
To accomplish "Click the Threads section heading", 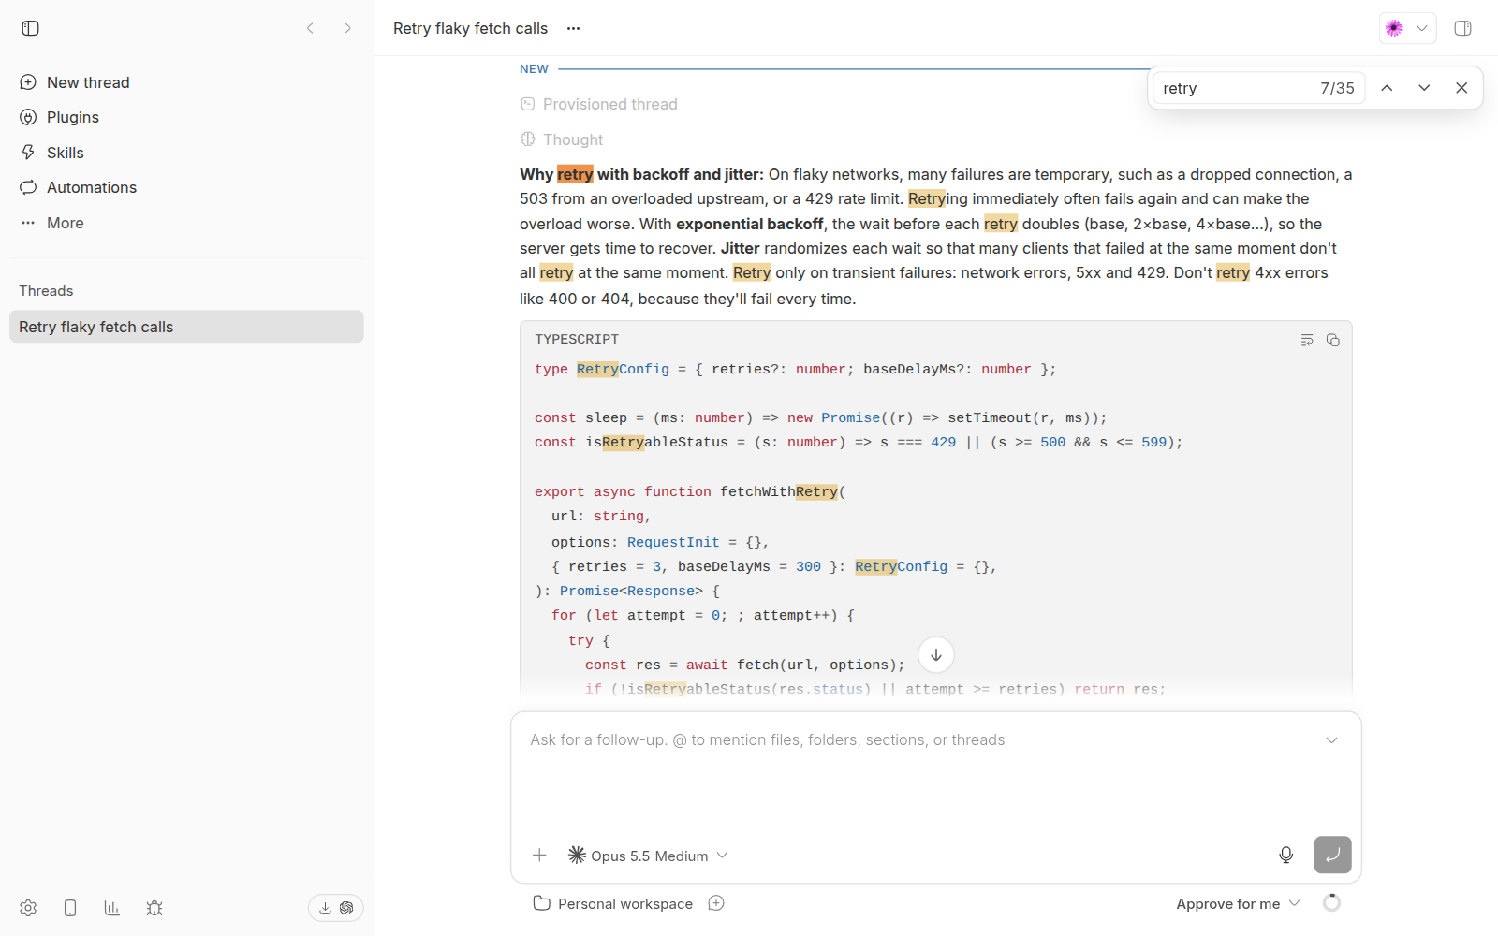I will (x=46, y=291).
